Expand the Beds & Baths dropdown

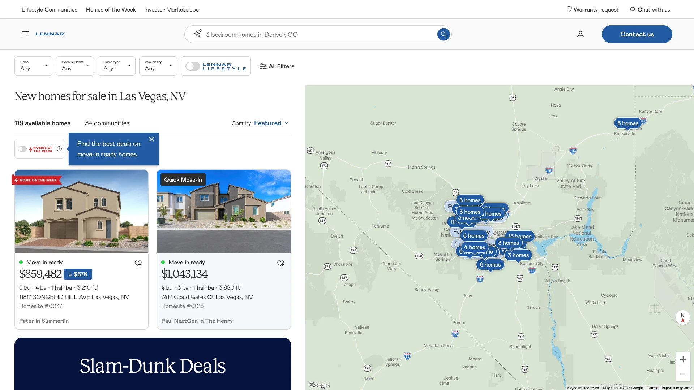point(75,66)
